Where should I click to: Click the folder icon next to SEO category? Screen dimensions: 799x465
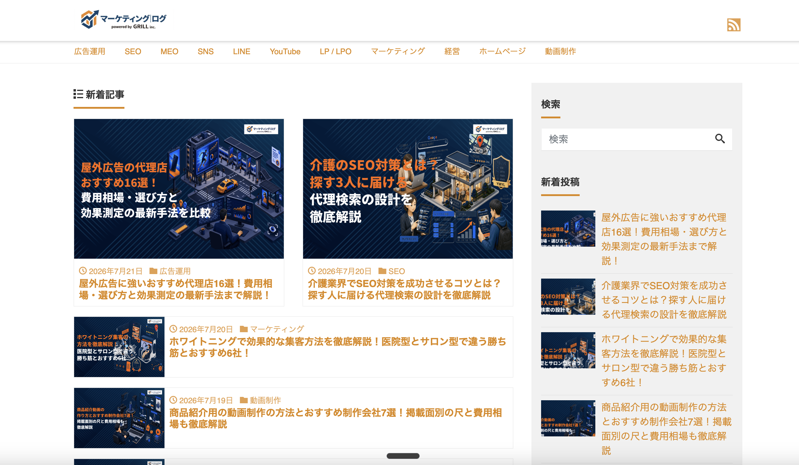(x=382, y=271)
